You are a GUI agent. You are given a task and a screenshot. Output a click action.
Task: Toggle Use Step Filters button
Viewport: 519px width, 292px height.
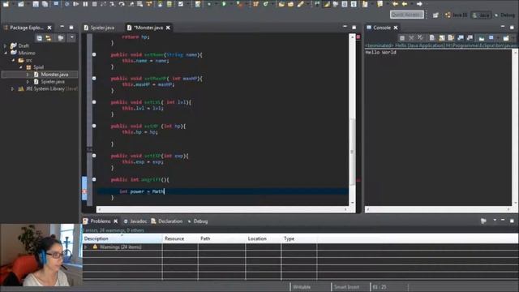(148, 4)
